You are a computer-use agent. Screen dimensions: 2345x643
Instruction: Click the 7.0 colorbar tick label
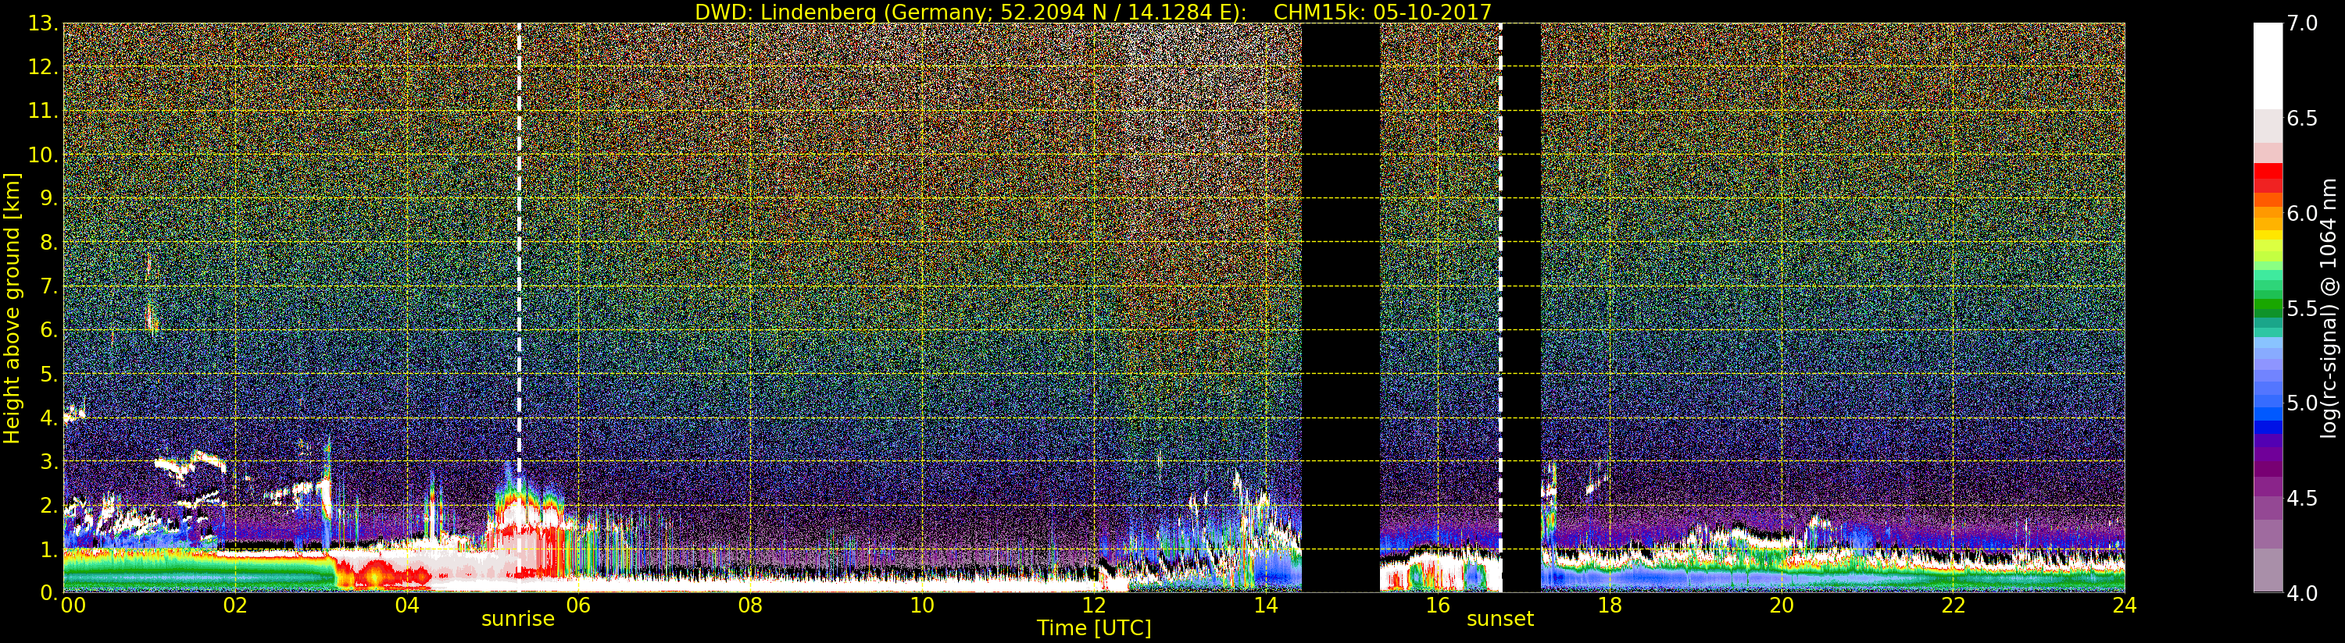2302,23
